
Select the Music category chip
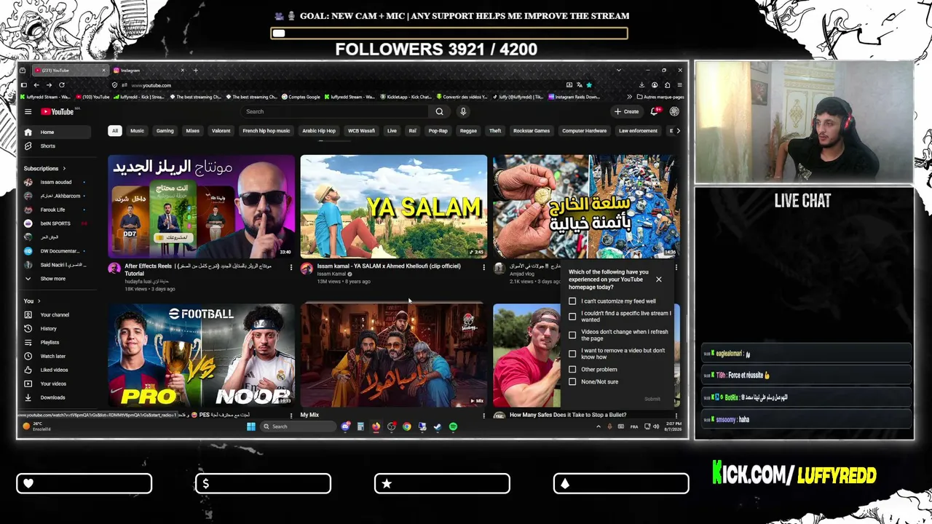(137, 131)
